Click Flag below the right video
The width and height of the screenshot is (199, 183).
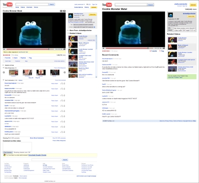pos(162,51)
